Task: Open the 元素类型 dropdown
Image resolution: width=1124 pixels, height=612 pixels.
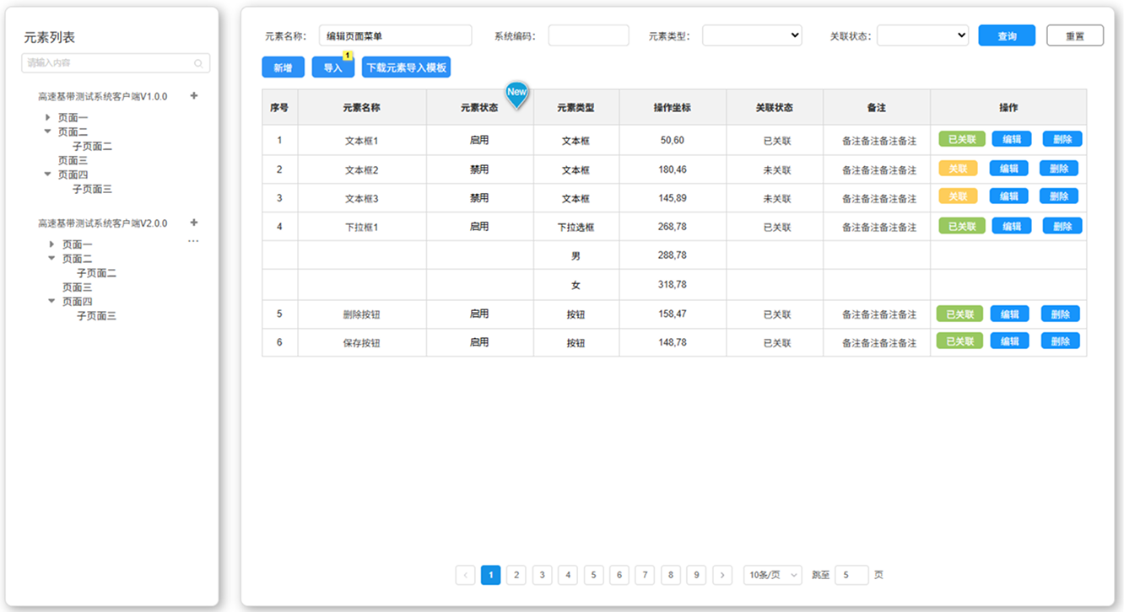Action: click(x=752, y=35)
